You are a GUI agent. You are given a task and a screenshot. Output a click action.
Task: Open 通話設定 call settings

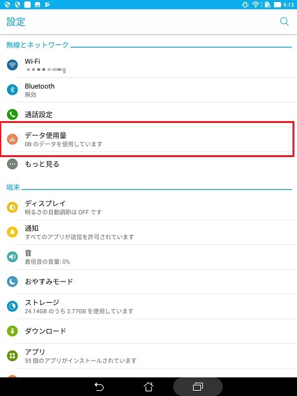[x=148, y=115]
